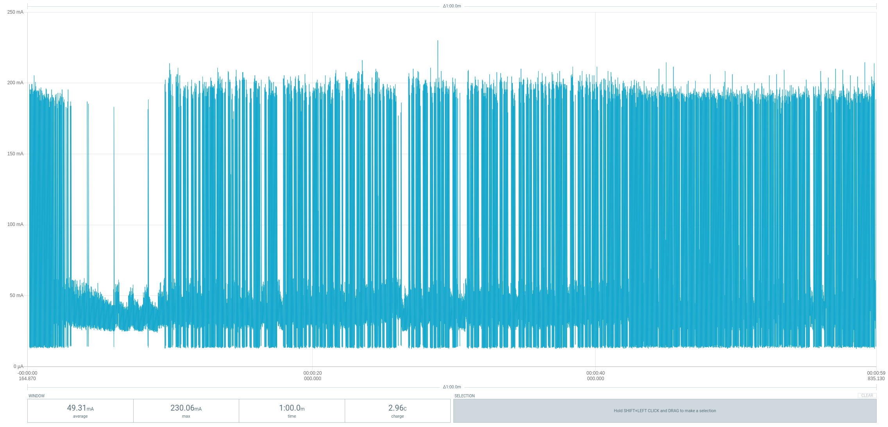Click the 200 mA y-axis label

tap(15, 83)
